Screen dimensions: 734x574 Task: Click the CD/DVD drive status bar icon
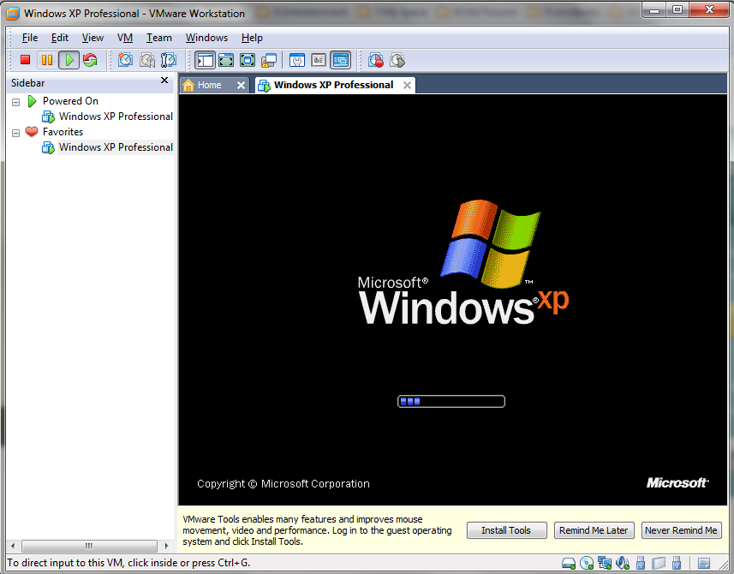[x=587, y=563]
